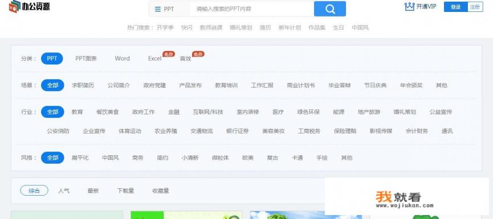Click the 注册 register button

pyautogui.click(x=475, y=7)
